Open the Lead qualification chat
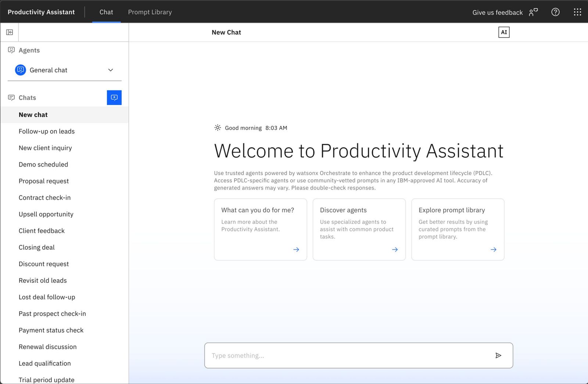The height and width of the screenshot is (384, 588). coord(64,363)
